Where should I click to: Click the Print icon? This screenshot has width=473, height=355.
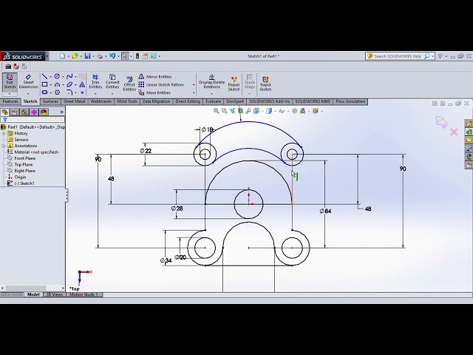(100, 56)
